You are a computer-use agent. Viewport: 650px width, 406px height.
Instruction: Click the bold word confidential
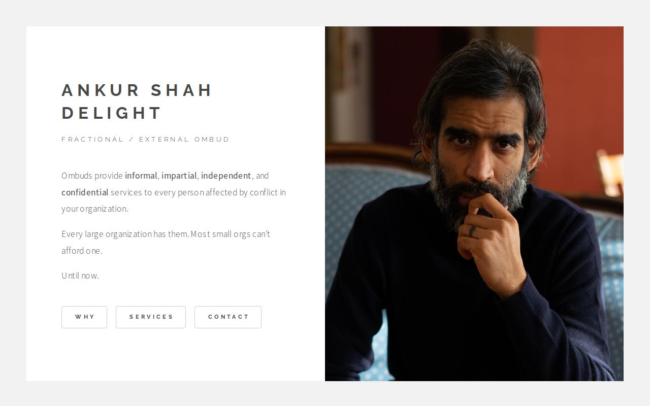tap(85, 192)
